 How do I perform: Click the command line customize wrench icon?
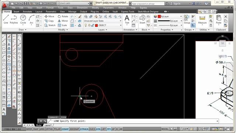tap(45, 121)
